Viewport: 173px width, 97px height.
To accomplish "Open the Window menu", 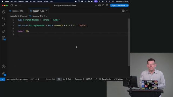I will pyautogui.click(x=46, y=1).
